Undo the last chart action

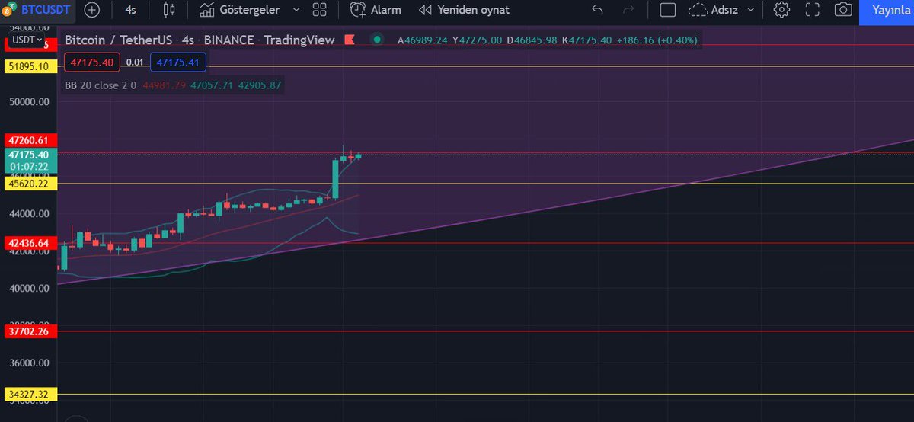pos(597,11)
